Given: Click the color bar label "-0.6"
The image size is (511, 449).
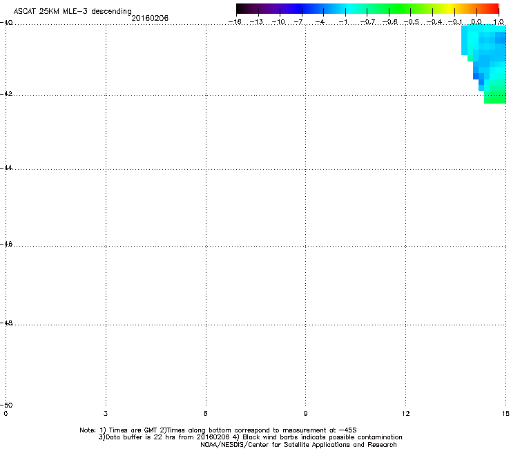Looking at the screenshot, I should coord(389,22).
